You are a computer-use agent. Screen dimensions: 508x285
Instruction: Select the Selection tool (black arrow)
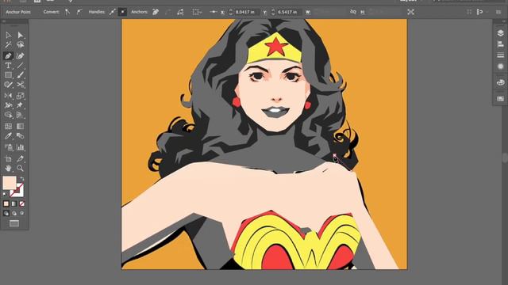point(8,35)
